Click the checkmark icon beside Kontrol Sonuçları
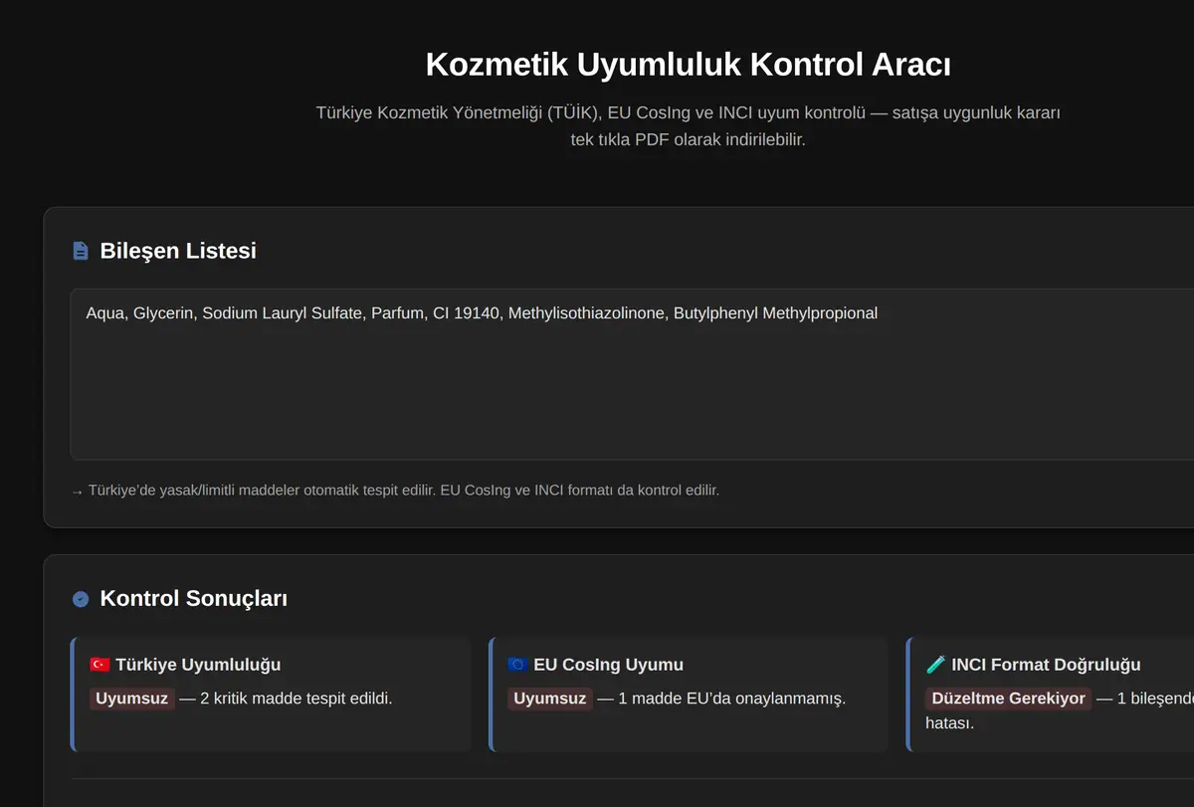 point(81,599)
